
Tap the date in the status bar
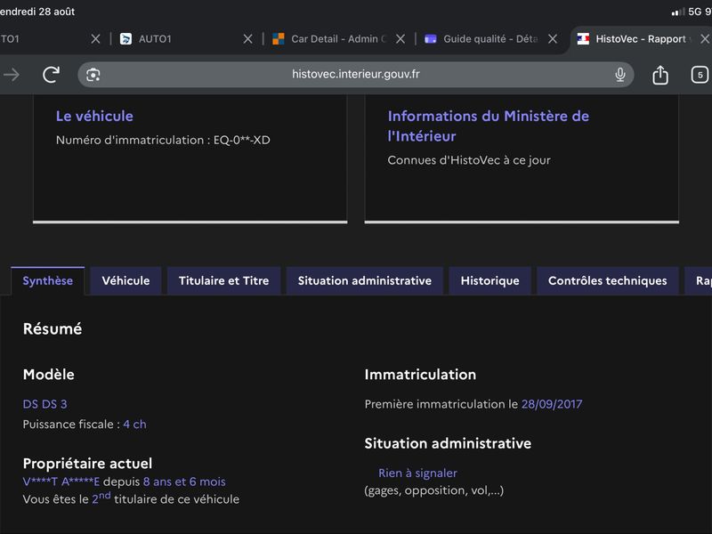coord(37,12)
